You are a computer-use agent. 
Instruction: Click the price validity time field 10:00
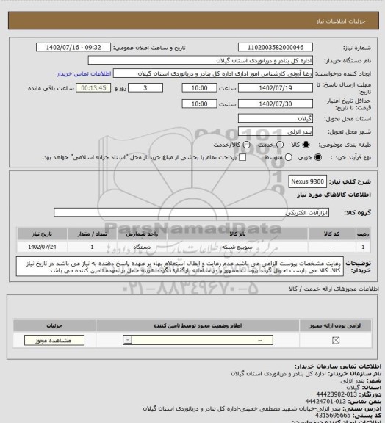[200, 104]
